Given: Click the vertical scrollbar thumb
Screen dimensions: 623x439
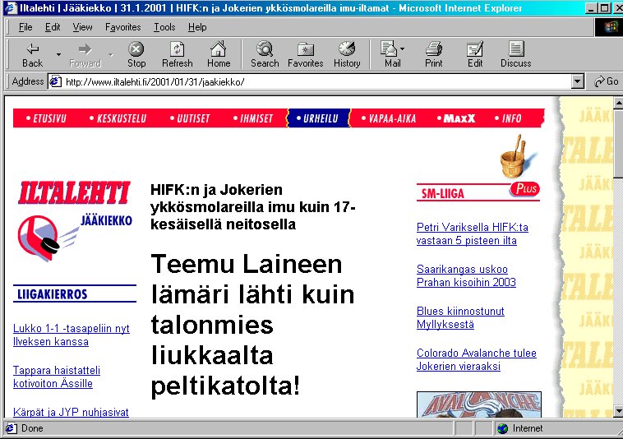Looking at the screenshot, I should [x=618, y=144].
